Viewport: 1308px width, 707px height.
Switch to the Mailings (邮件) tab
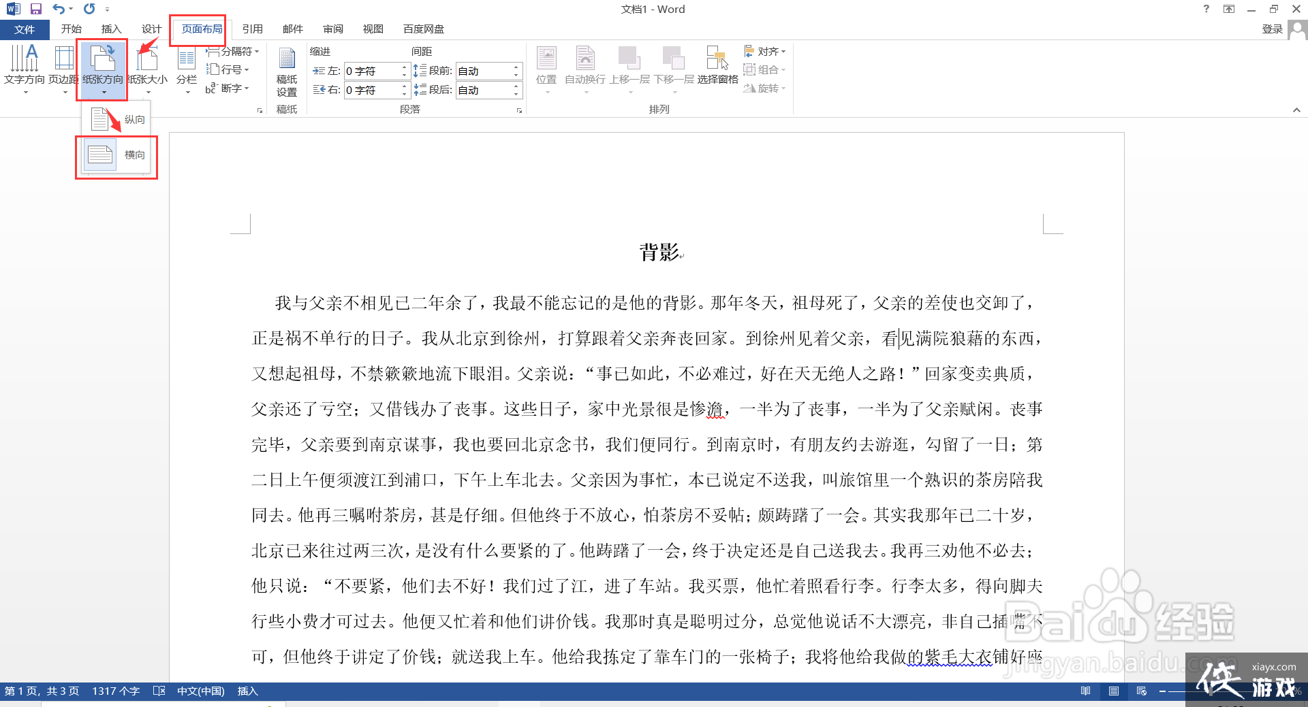[292, 29]
